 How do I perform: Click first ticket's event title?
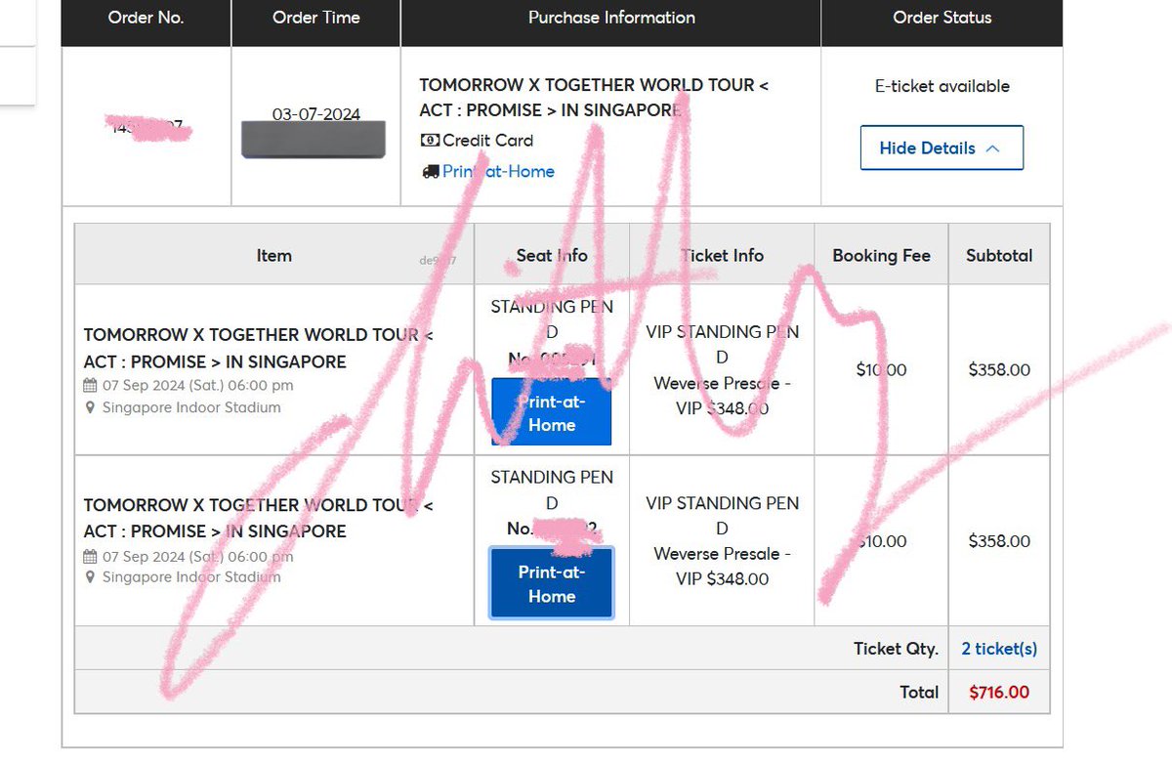tap(259, 349)
